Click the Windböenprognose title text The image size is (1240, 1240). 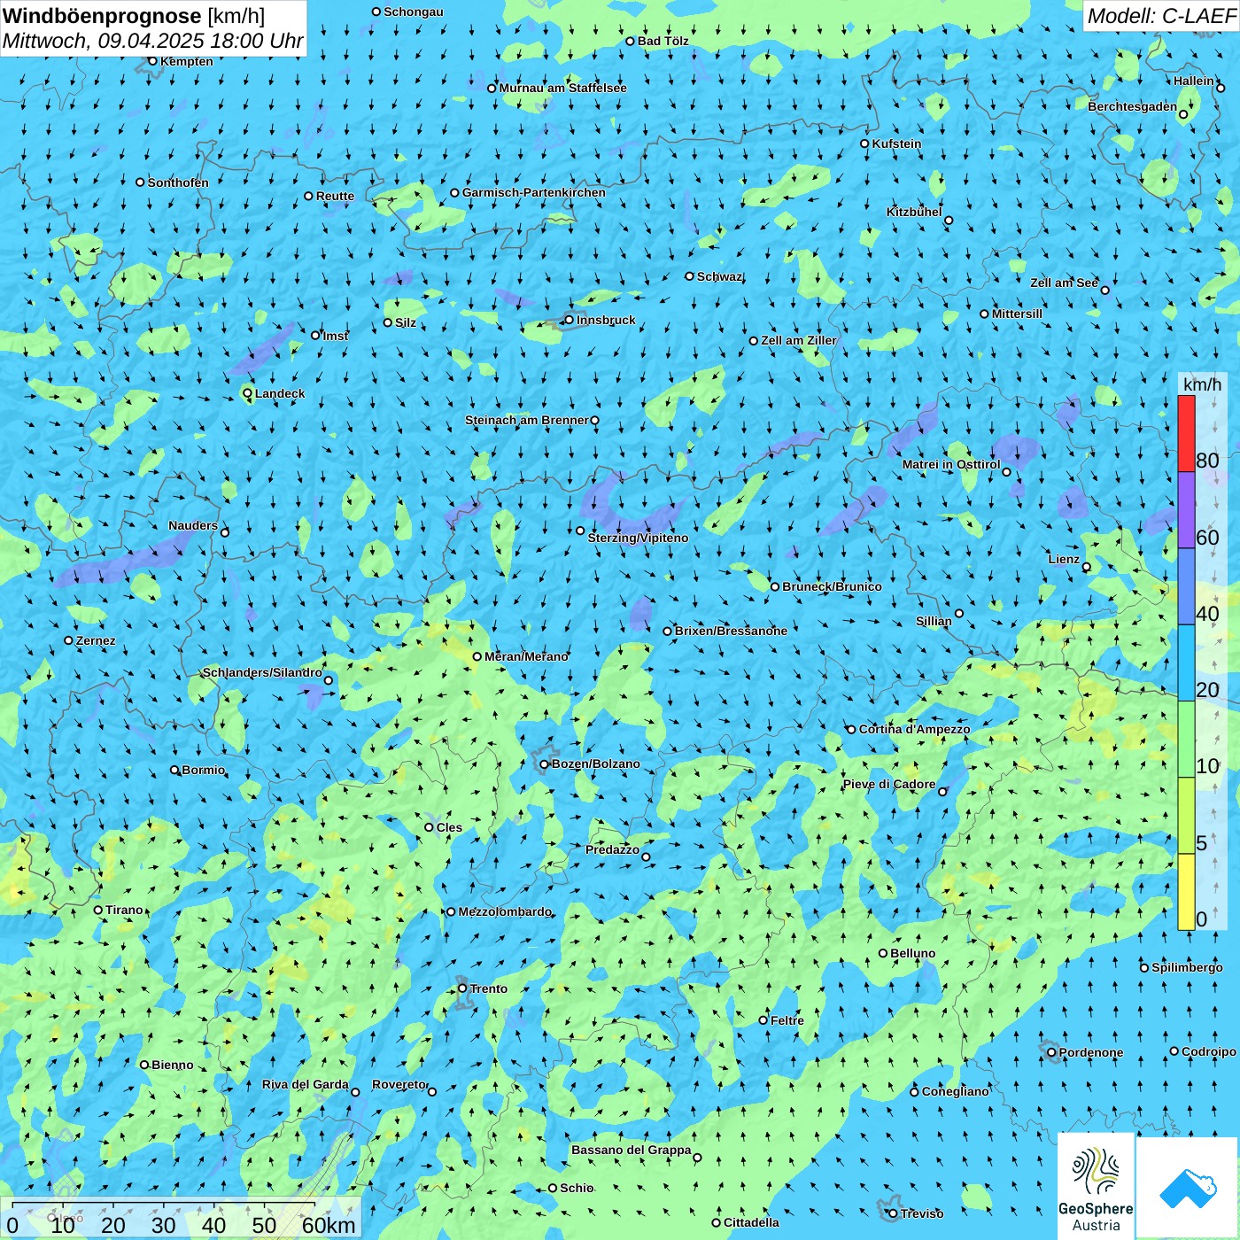tap(102, 16)
